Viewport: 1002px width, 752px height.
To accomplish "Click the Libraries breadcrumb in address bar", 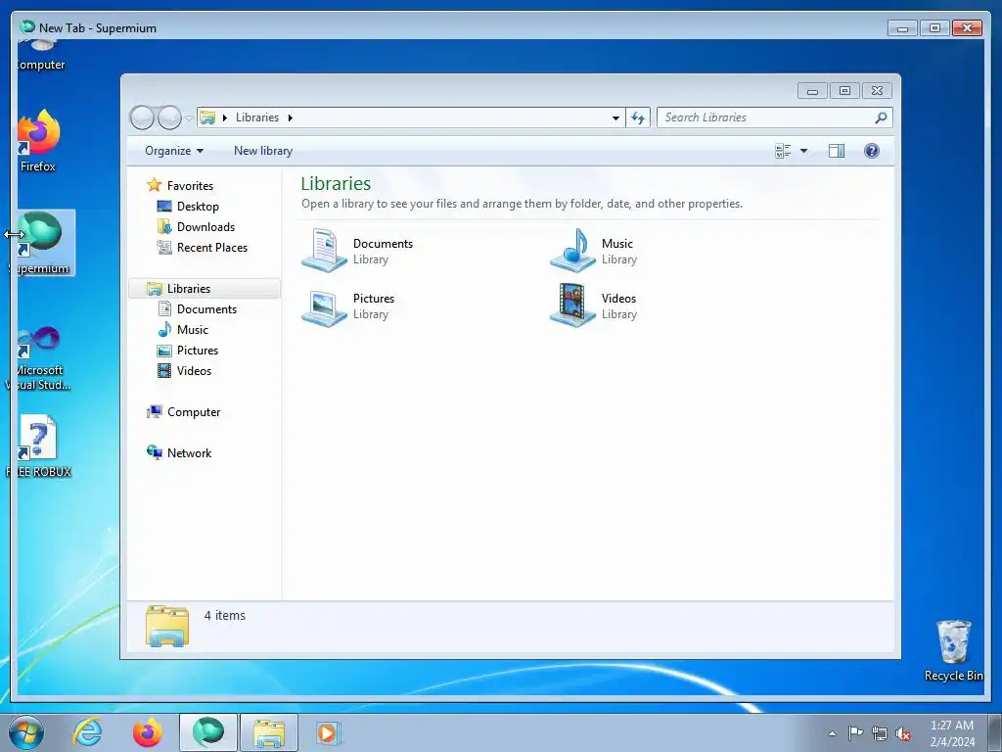I will click(257, 117).
